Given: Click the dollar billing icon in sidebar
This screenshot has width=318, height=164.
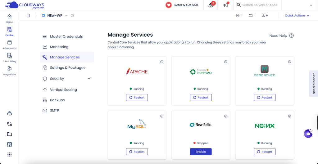Looking at the screenshot, I should click(x=10, y=144).
